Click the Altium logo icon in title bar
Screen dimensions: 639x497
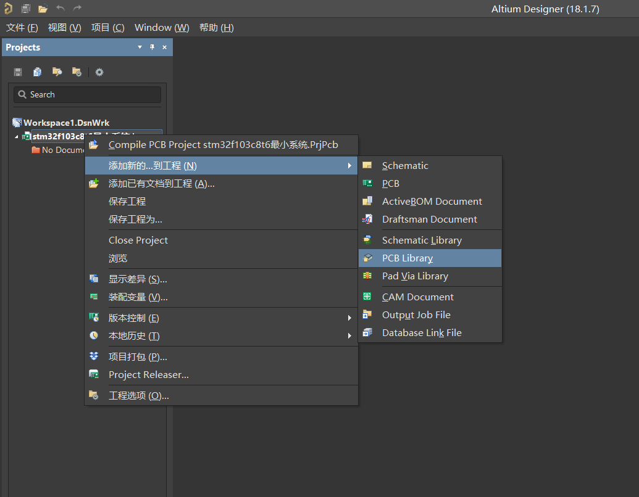(8, 9)
